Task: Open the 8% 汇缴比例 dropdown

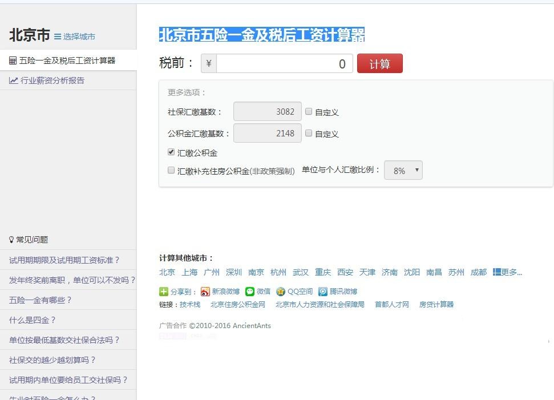Action: pyautogui.click(x=403, y=170)
